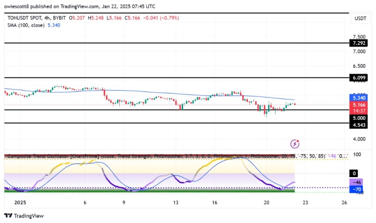Click the TradingView logo icon

pyautogui.click(x=8, y=216)
